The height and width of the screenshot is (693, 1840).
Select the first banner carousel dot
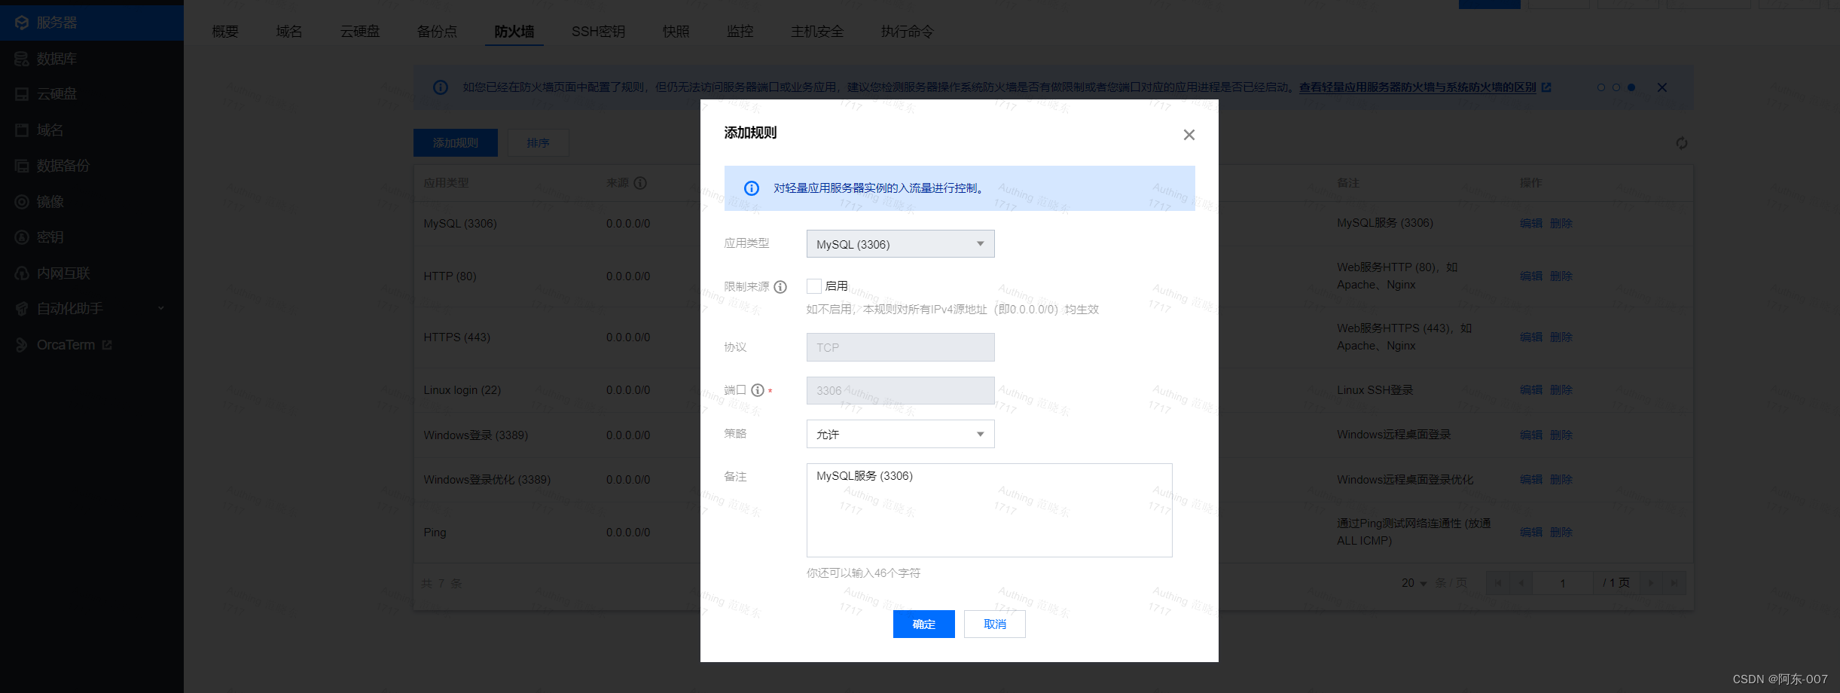[x=1601, y=87]
